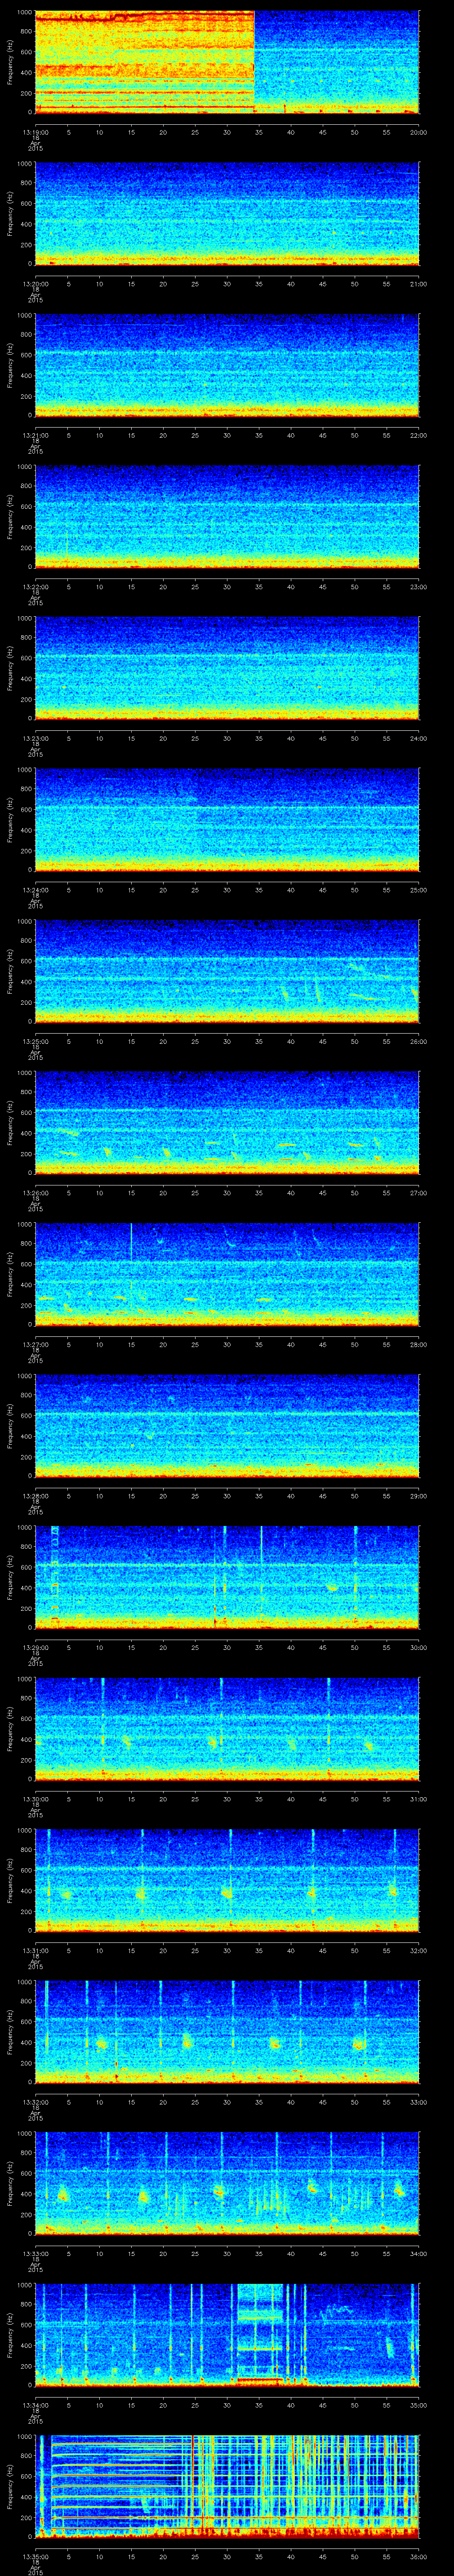Open the spectrogram covering 13:32:00 to 33:00
The image size is (454, 2576).
(x=227, y=2032)
